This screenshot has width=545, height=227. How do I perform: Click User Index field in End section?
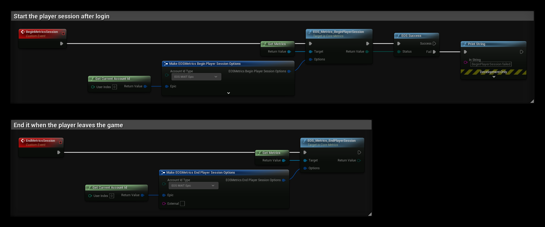[111, 196]
